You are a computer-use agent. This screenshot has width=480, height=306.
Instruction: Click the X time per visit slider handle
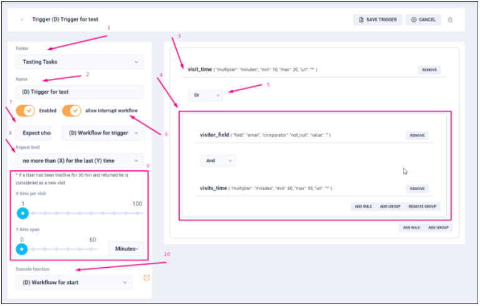[23, 214]
